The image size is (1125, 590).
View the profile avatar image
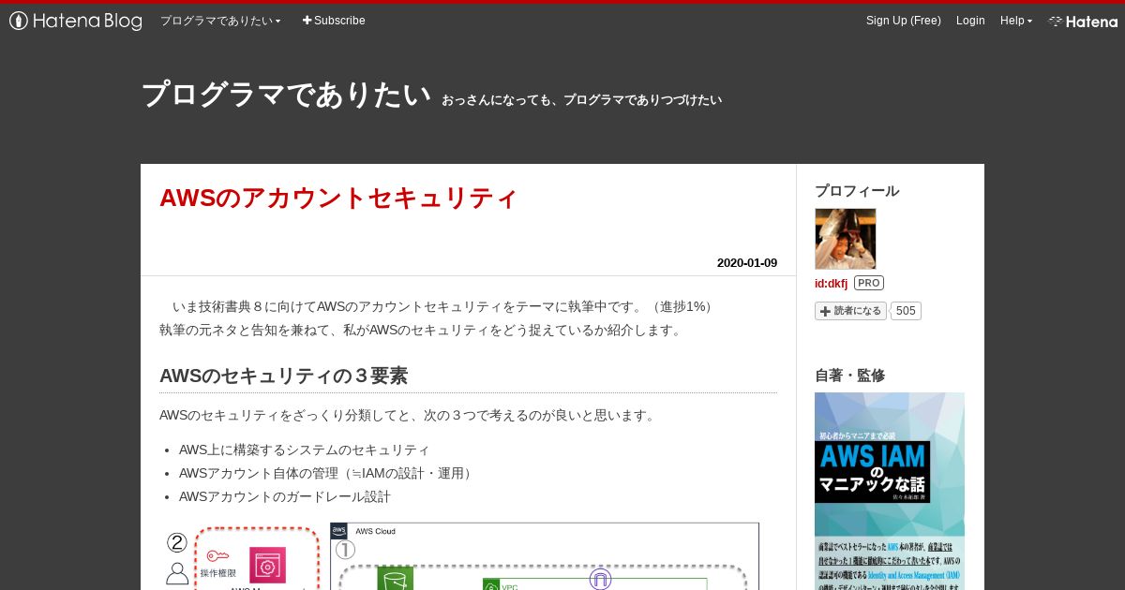[846, 239]
